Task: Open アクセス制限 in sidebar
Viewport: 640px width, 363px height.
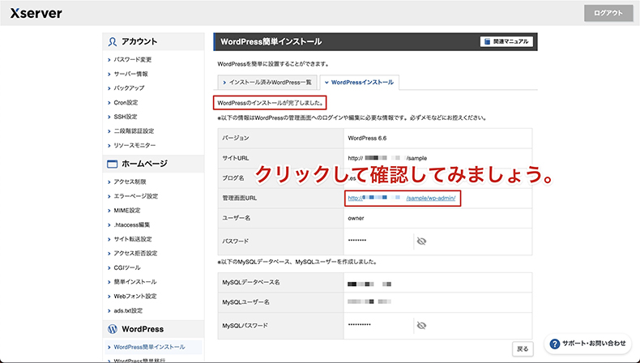Action: pos(130,181)
